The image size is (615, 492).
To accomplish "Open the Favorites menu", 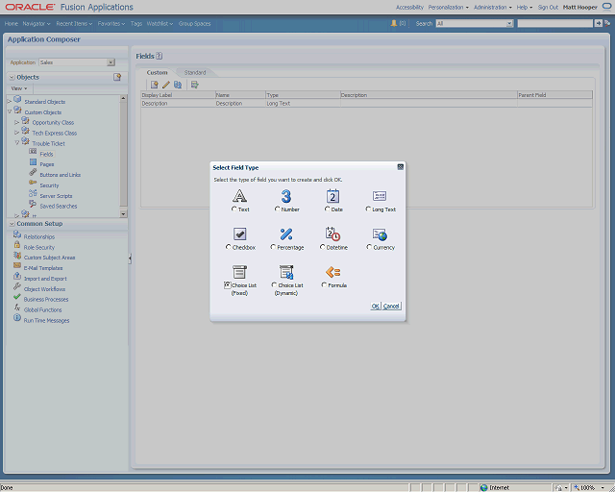I will click(111, 23).
